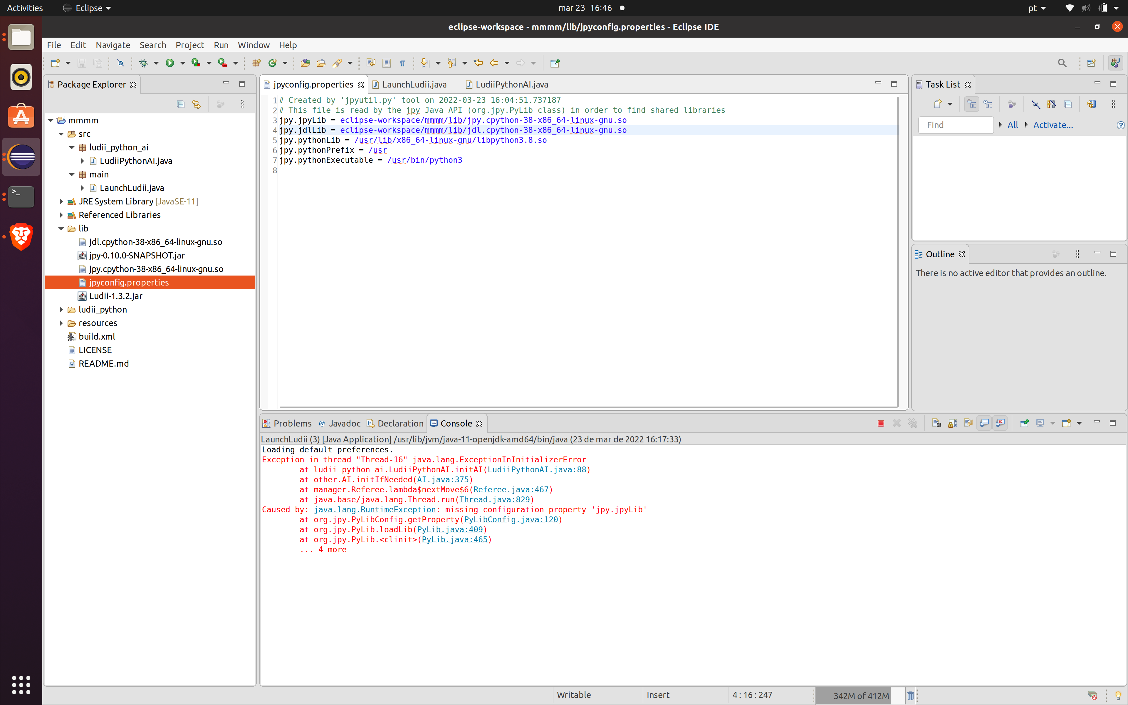Toggle Show Console on Standard Out change
The height and width of the screenshot is (705, 1128).
[x=984, y=423]
